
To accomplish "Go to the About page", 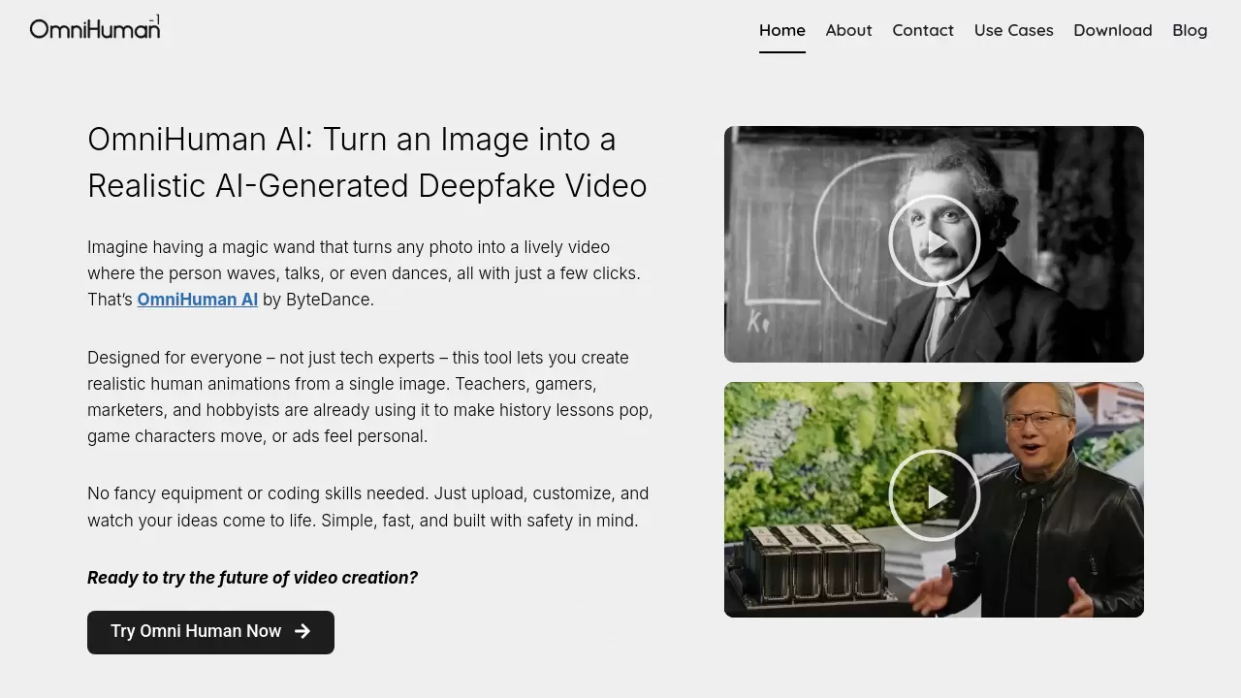I will tap(849, 30).
